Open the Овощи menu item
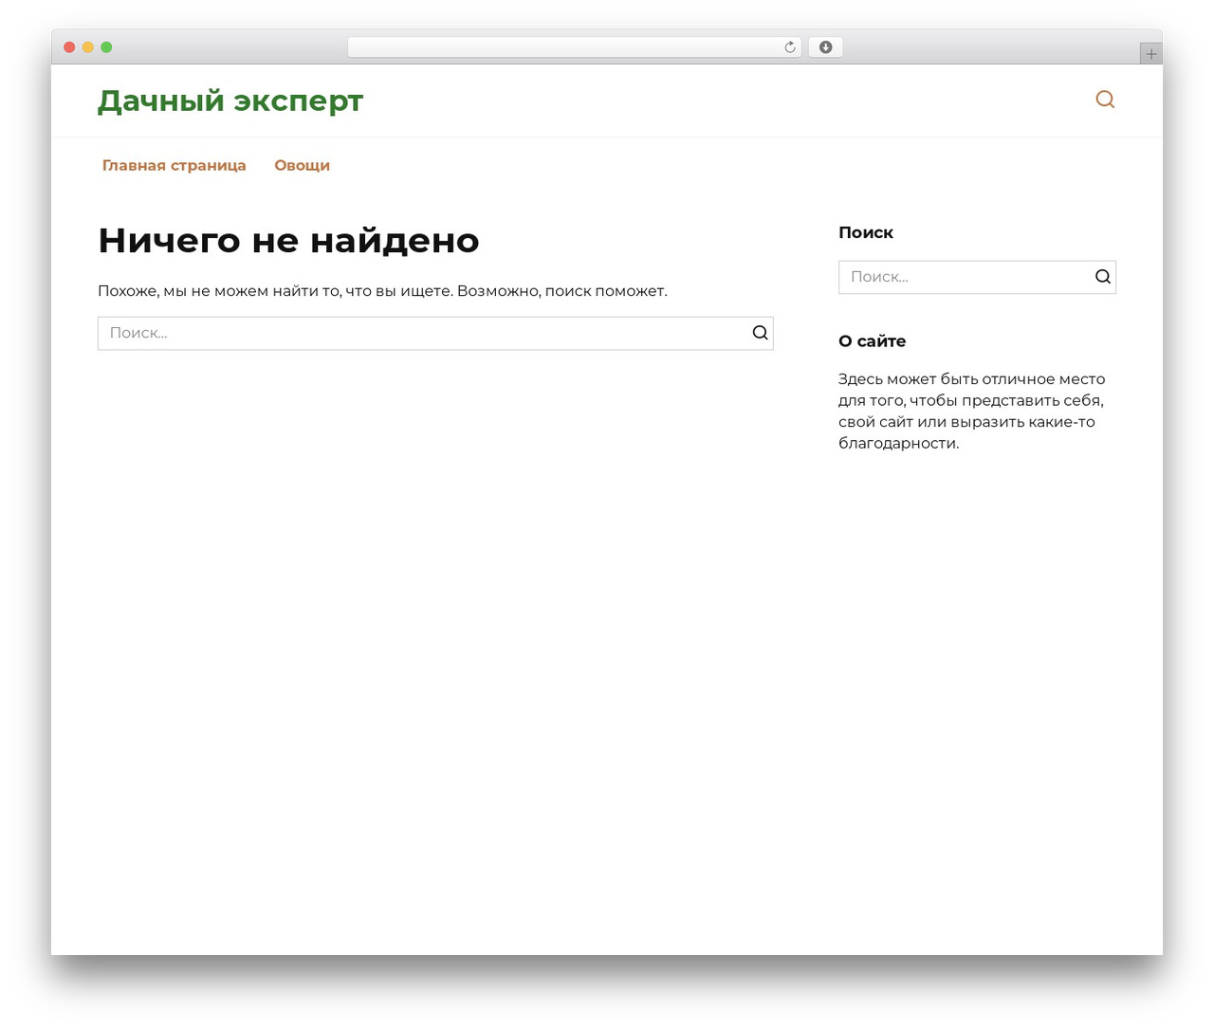1214x1028 pixels. pos(303,165)
